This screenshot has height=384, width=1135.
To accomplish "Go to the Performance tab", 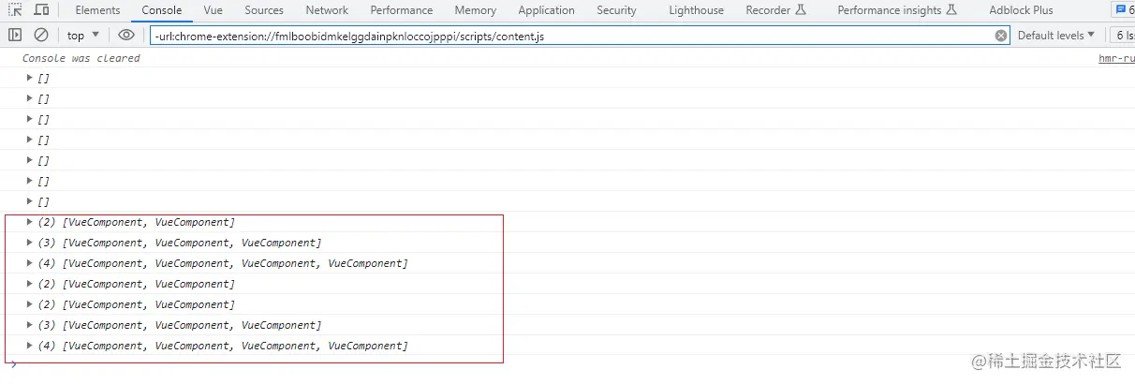I will (402, 10).
